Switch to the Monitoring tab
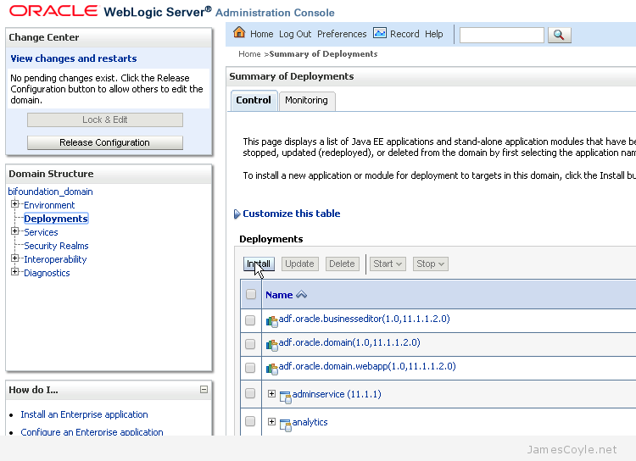Image resolution: width=636 pixels, height=461 pixels. tap(307, 101)
